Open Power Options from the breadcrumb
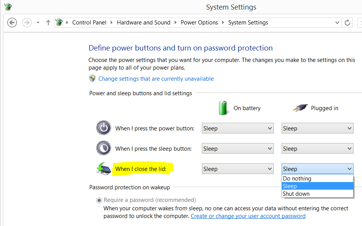Viewport: 362px width, 226px height. point(199,23)
